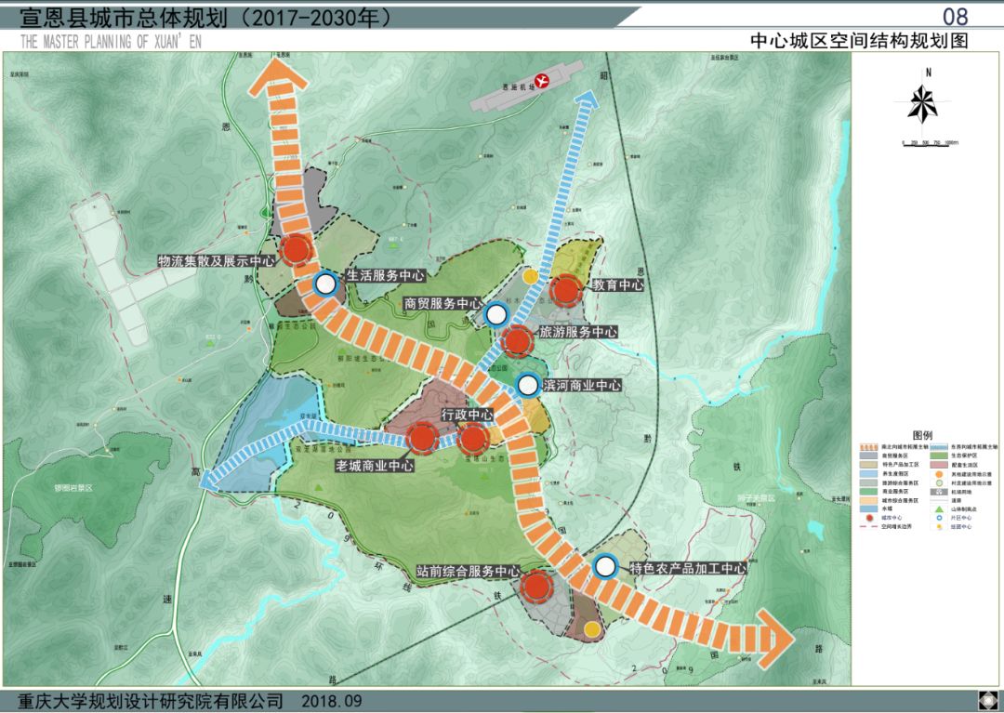Click the 宣恩县城市总体规划 main title
The height and width of the screenshot is (713, 1004).
pyautogui.click(x=124, y=18)
